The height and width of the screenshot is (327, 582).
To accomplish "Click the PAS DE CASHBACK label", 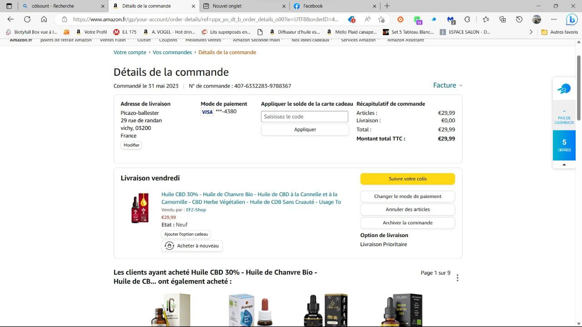I will (x=564, y=120).
